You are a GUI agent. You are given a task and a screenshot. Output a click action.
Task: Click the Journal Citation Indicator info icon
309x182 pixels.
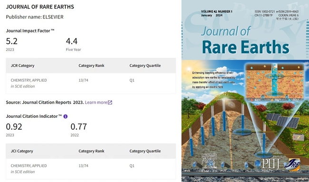[66, 116]
